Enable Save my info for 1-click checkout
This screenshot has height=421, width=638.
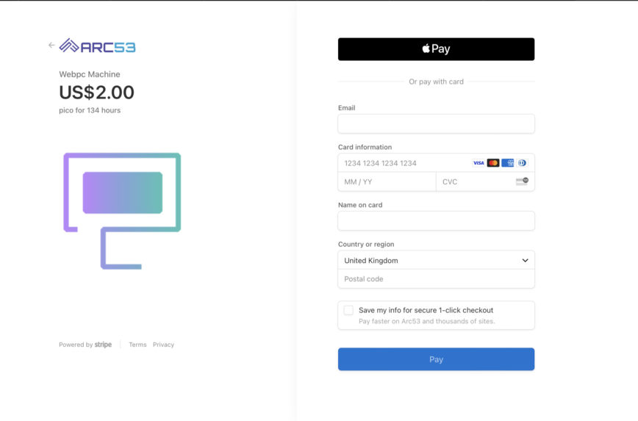coord(348,310)
